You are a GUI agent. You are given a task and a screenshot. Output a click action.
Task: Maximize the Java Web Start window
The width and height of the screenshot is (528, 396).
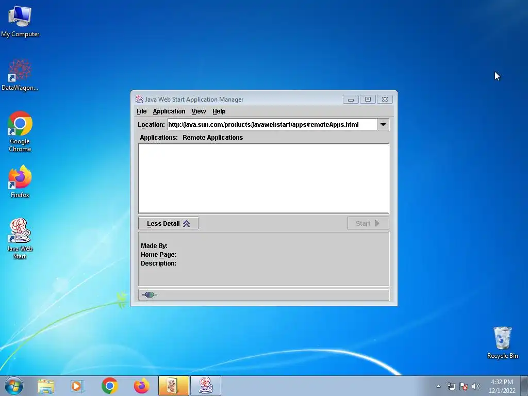pos(368,100)
